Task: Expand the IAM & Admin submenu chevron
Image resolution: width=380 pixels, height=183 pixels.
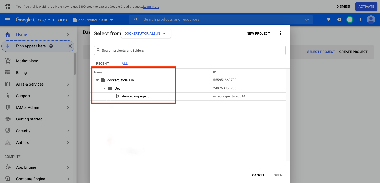Action: [x=68, y=108]
